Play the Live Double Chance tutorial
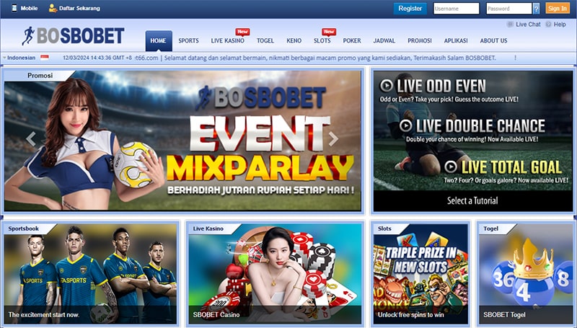The image size is (577, 328). click(x=407, y=126)
